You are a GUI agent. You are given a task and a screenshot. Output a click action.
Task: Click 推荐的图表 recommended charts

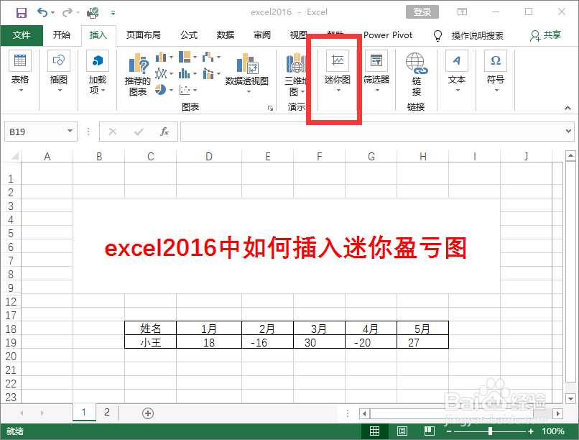138,75
